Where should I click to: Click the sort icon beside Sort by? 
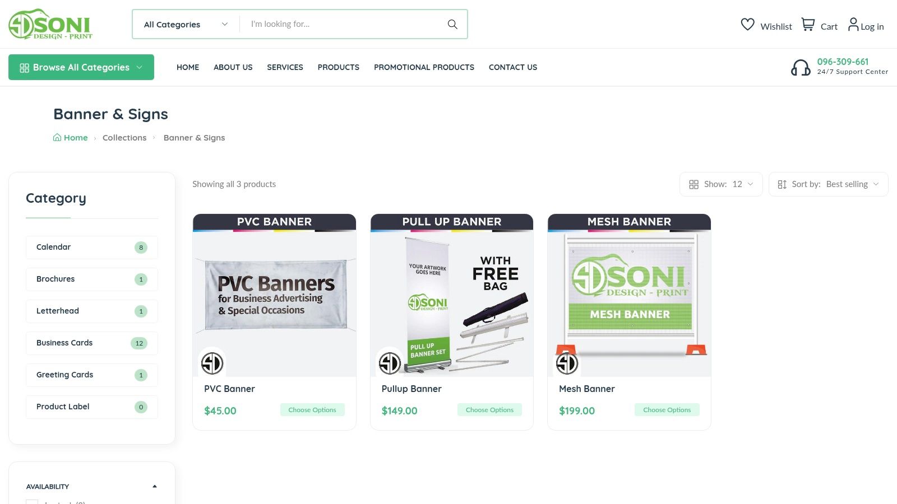pos(782,184)
